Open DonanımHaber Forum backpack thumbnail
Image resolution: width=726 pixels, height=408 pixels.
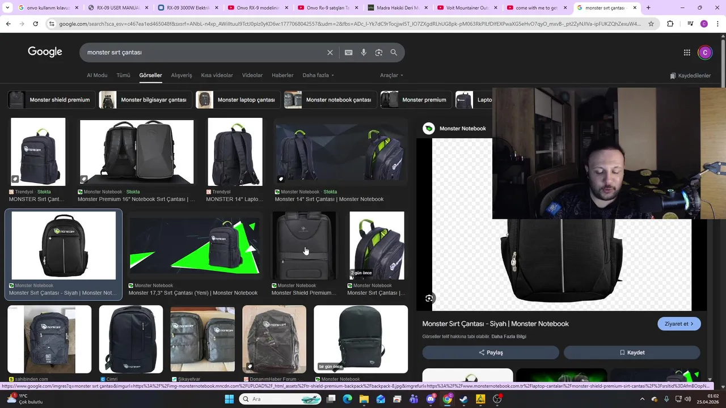point(274,339)
